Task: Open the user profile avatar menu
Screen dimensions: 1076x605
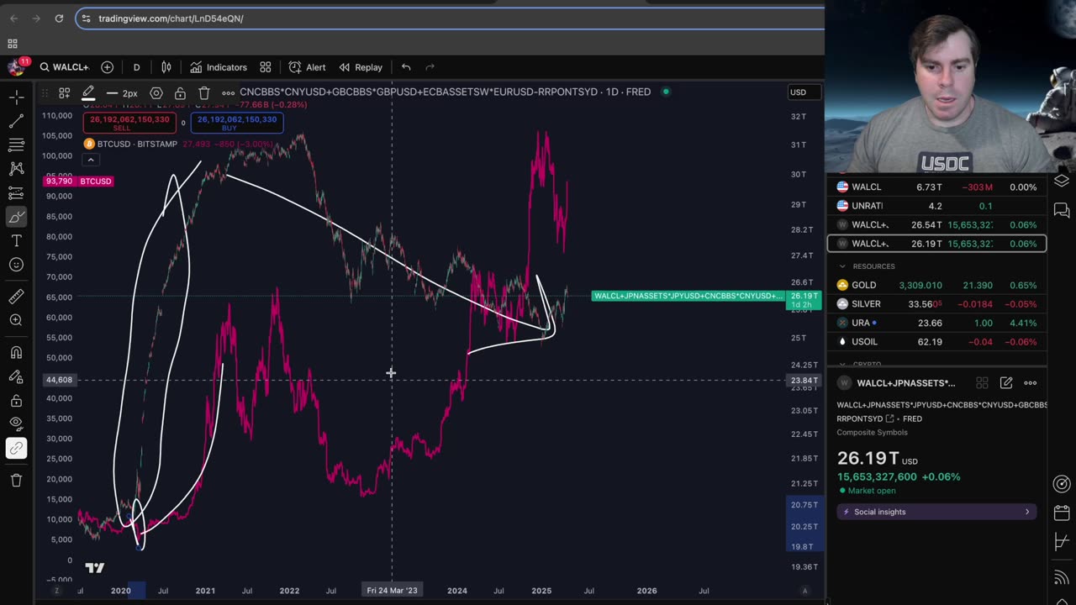Action: point(16,66)
